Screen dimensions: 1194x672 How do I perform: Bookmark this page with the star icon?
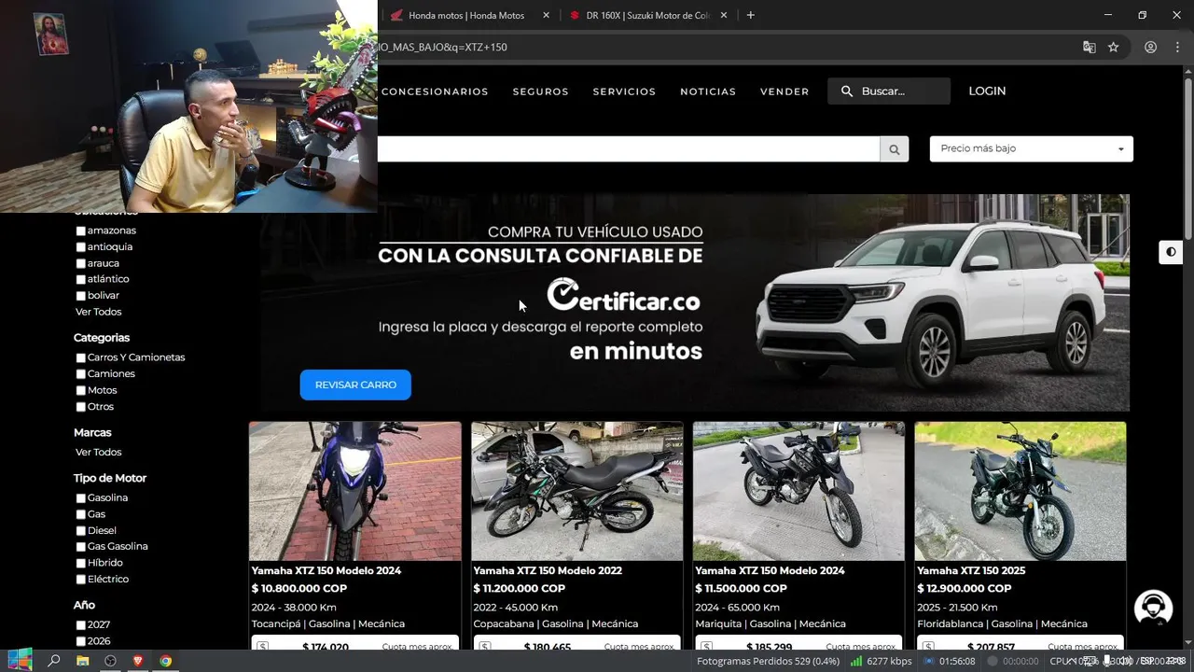click(x=1113, y=47)
